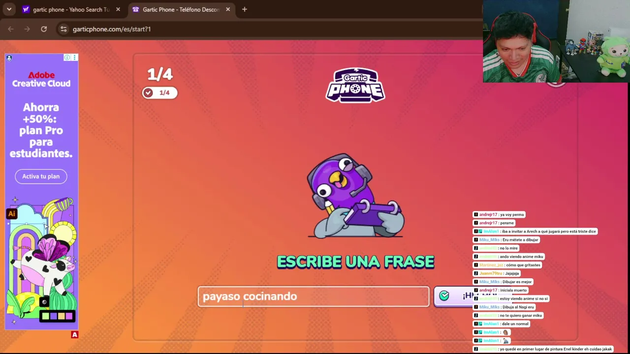The height and width of the screenshot is (354, 630).
Task: Reload the Gartic Phone page
Action: (x=44, y=29)
